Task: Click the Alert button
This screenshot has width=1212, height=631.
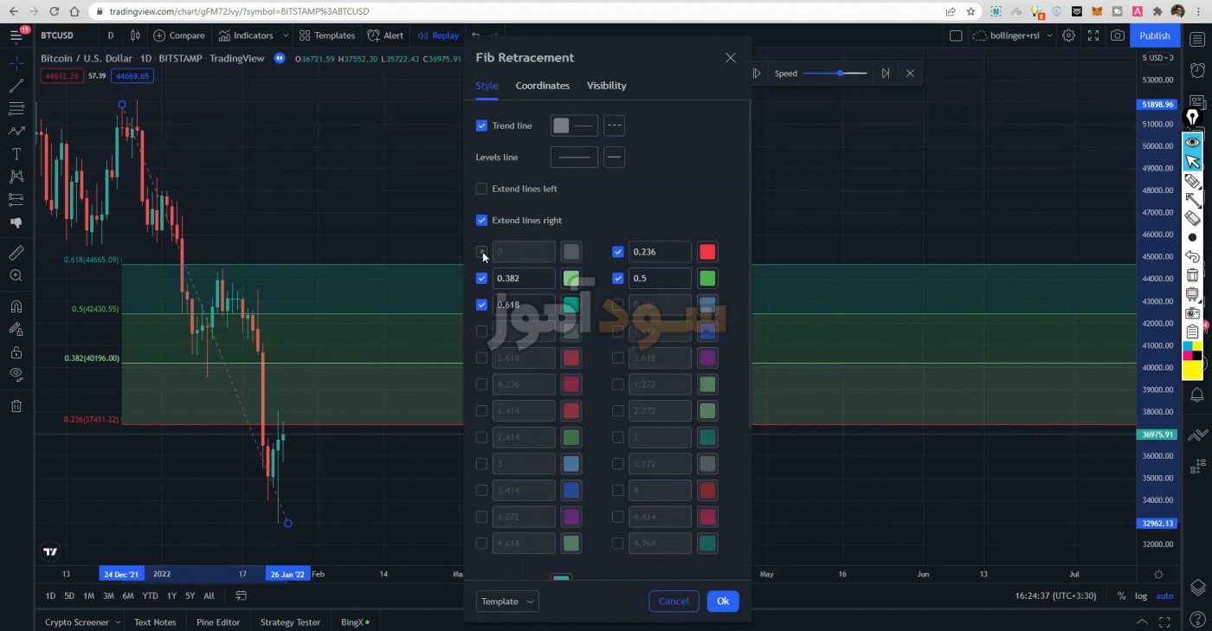Action: 386,35
